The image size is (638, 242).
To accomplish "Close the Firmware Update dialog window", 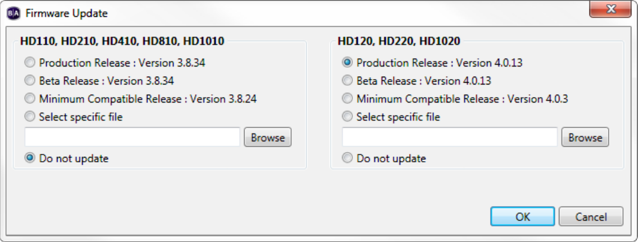I will coord(611,10).
